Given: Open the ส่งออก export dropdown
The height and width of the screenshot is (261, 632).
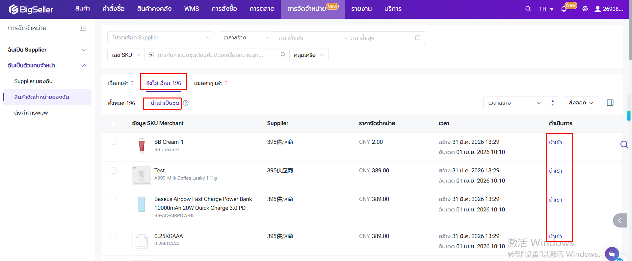Looking at the screenshot, I should [581, 103].
